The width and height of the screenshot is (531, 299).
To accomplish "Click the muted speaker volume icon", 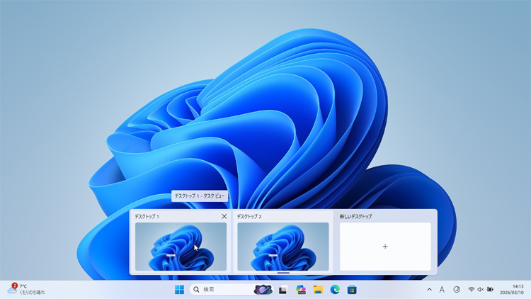I will coord(481,289).
